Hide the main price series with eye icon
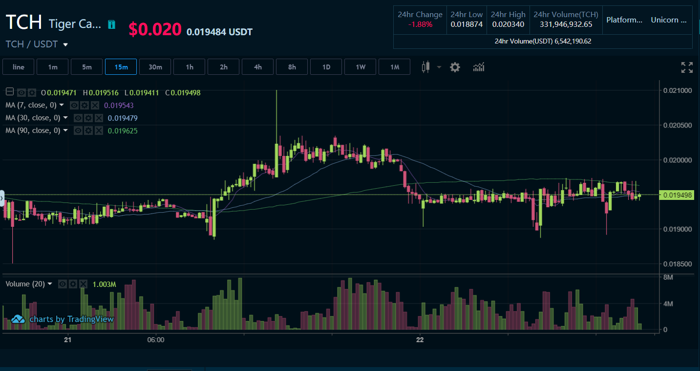 (21, 92)
